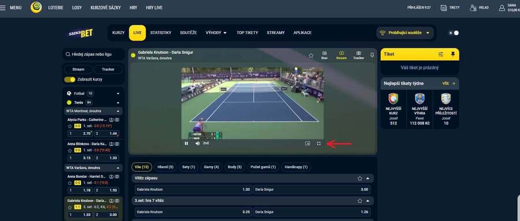Click the Sazka round logo
The width and height of the screenshot is (520, 221).
(x=36, y=8)
